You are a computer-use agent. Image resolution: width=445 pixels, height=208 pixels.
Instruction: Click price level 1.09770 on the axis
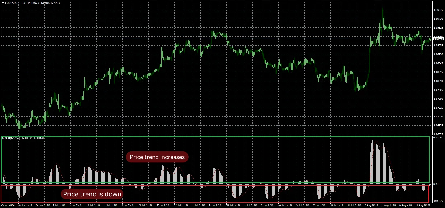coord(439,19)
